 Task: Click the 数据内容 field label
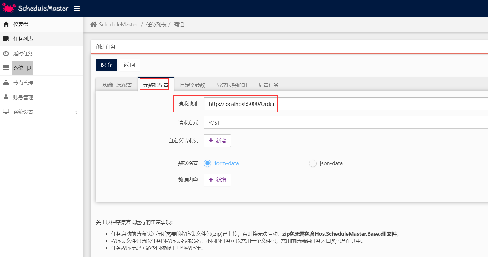(x=188, y=180)
